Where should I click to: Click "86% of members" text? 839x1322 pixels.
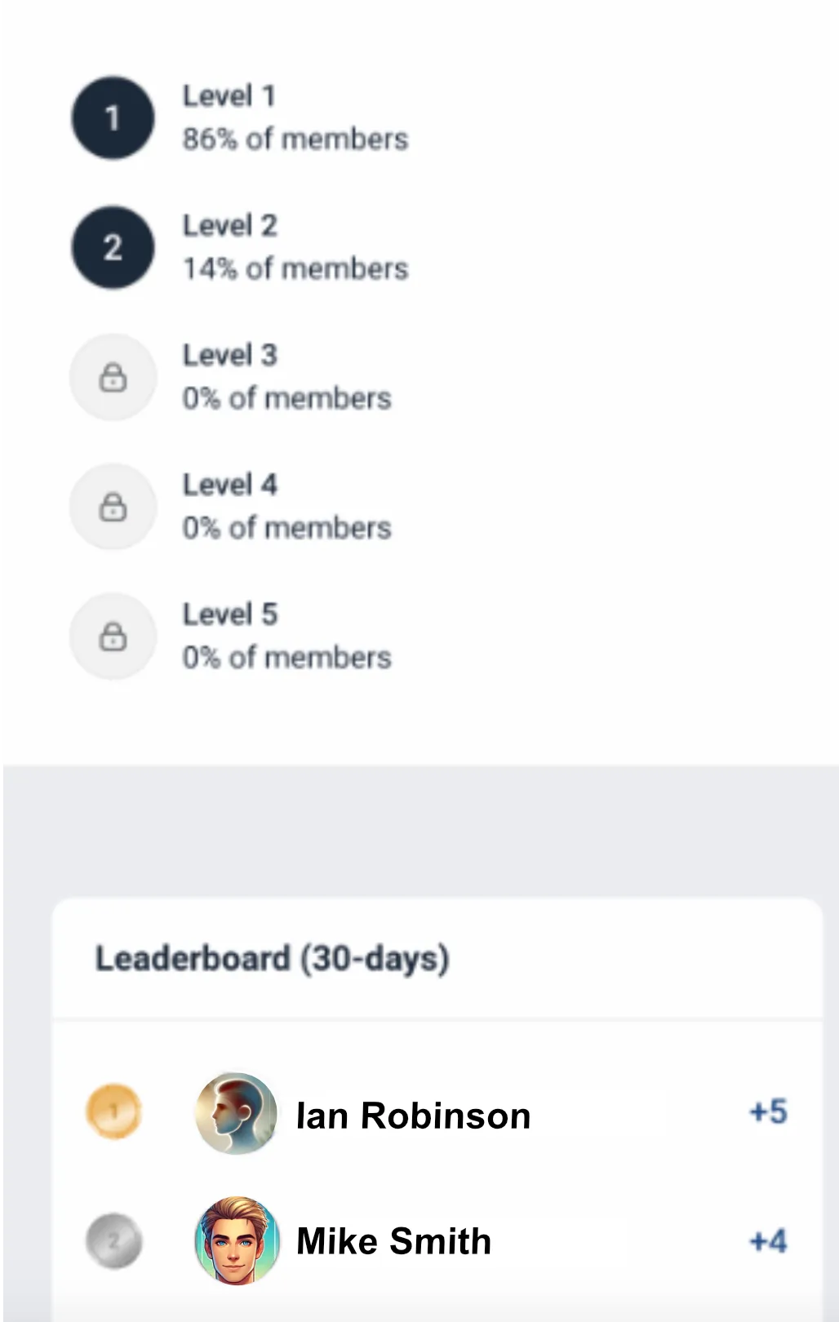295,139
